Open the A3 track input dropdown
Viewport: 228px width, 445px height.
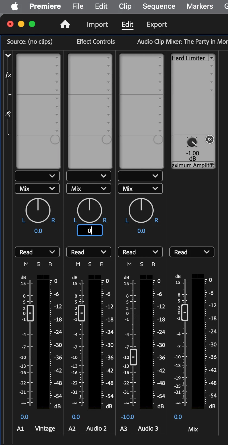[x=140, y=176]
